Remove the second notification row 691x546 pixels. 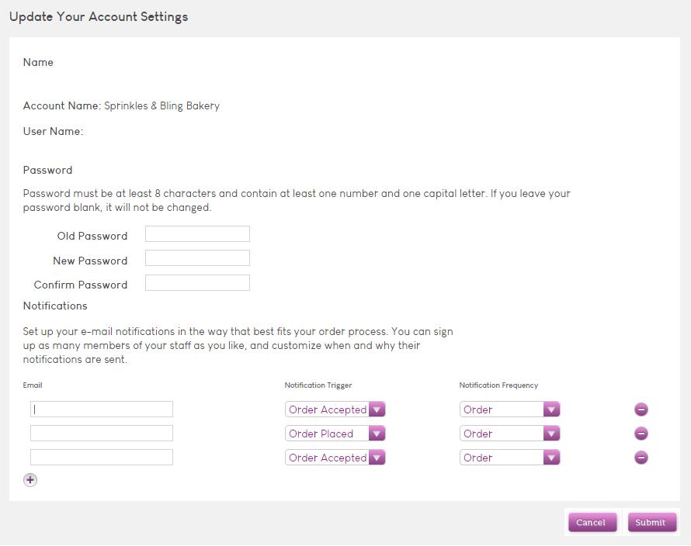(641, 434)
